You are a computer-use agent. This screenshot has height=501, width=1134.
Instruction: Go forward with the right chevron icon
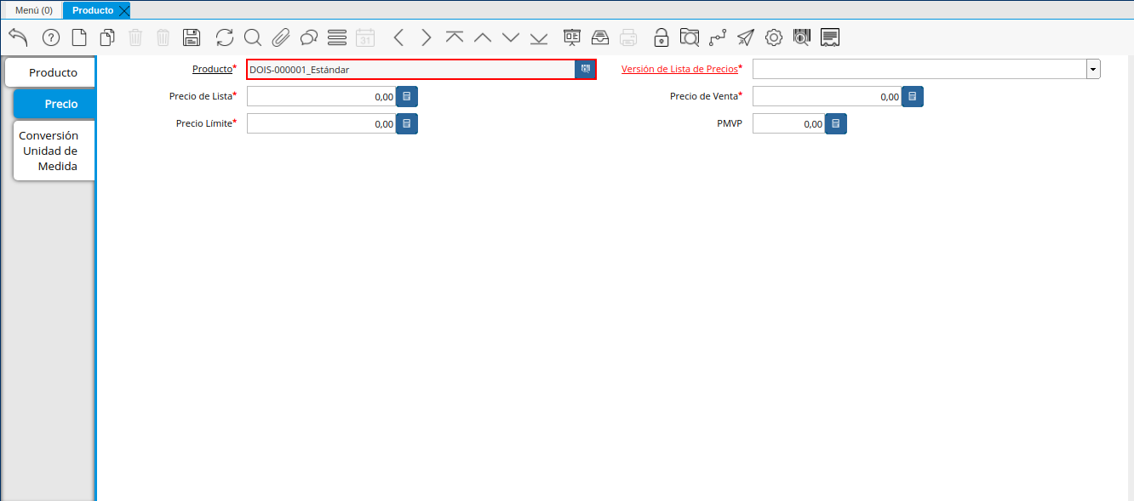427,37
